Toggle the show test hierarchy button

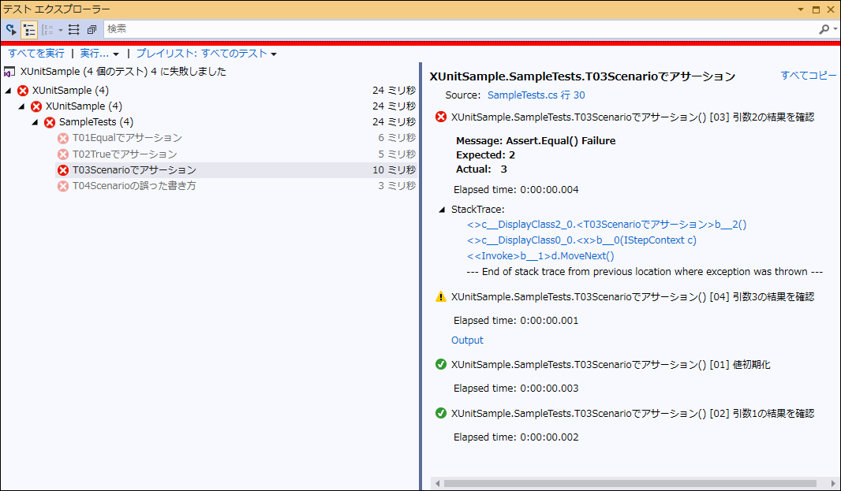(x=30, y=29)
